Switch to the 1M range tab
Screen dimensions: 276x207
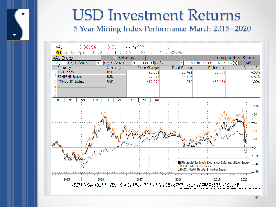(58, 100)
